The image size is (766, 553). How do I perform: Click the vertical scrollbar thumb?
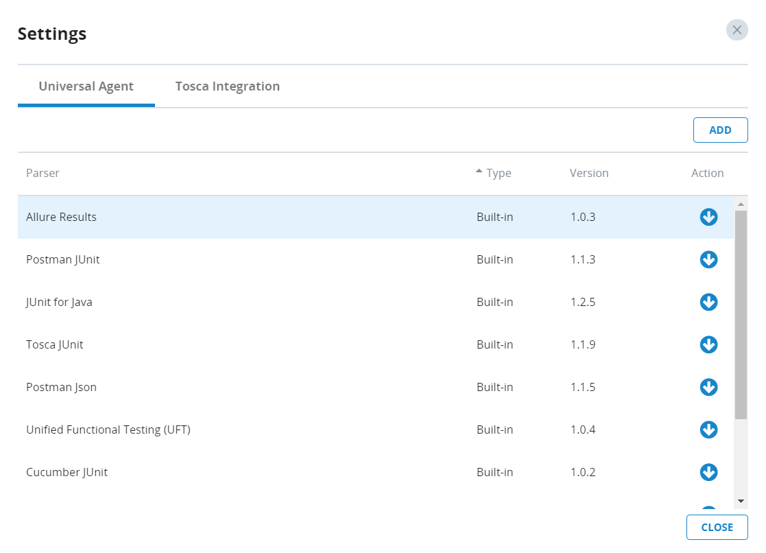pos(741,314)
